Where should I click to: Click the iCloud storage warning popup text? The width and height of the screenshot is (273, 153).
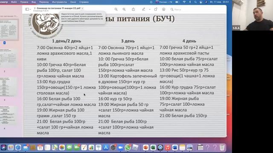82,17
